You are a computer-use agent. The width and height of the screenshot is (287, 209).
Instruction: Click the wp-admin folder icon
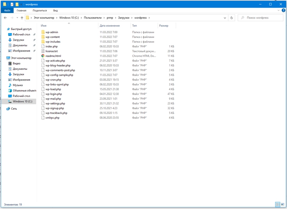click(x=43, y=32)
